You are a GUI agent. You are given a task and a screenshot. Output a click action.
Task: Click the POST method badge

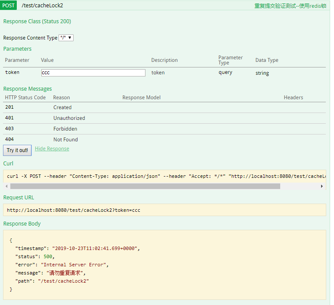point(8,5)
